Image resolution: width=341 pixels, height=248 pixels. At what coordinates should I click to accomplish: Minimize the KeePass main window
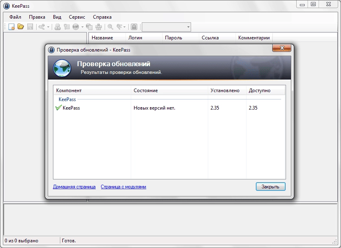(302, 4)
